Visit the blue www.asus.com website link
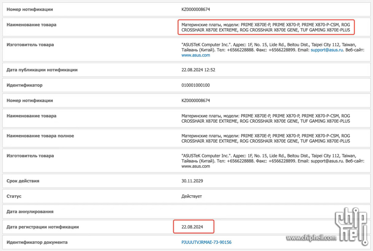Screen dimensions: 373x251 pyautogui.click(x=195, y=55)
